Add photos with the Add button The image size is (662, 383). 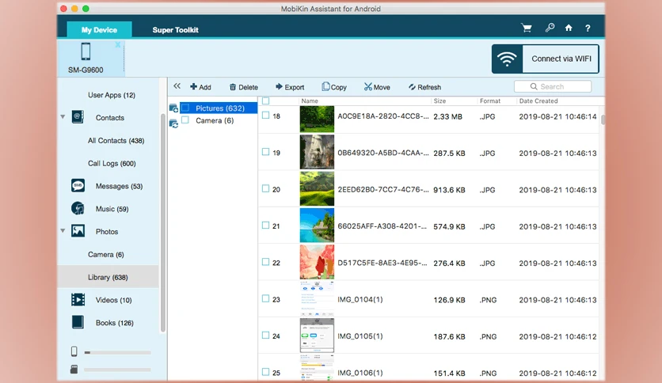tap(200, 87)
